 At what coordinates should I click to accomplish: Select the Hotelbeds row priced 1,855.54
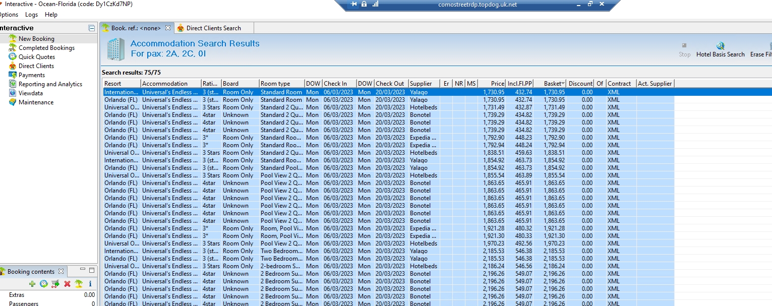coord(388,175)
